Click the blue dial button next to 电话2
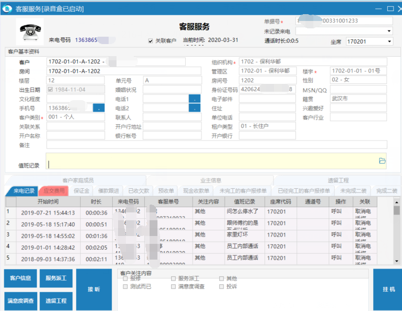This screenshot has height=311, width=402. click(195, 108)
